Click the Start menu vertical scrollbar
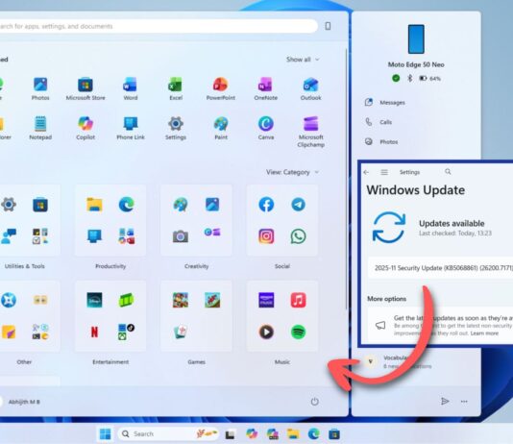513x444 pixels. click(x=346, y=179)
